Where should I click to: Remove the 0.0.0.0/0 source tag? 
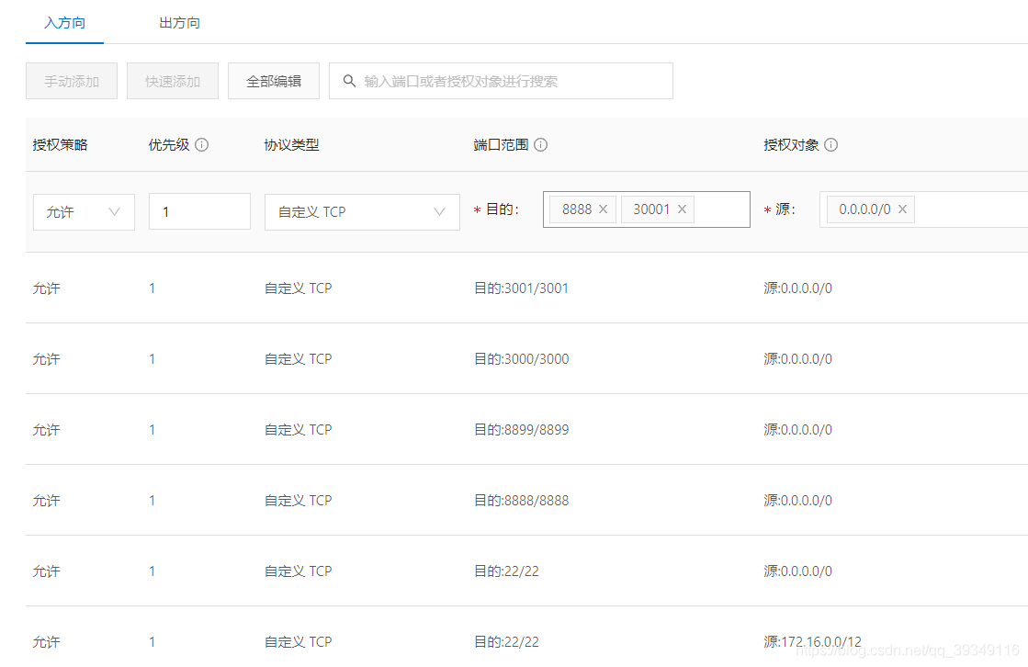(903, 209)
